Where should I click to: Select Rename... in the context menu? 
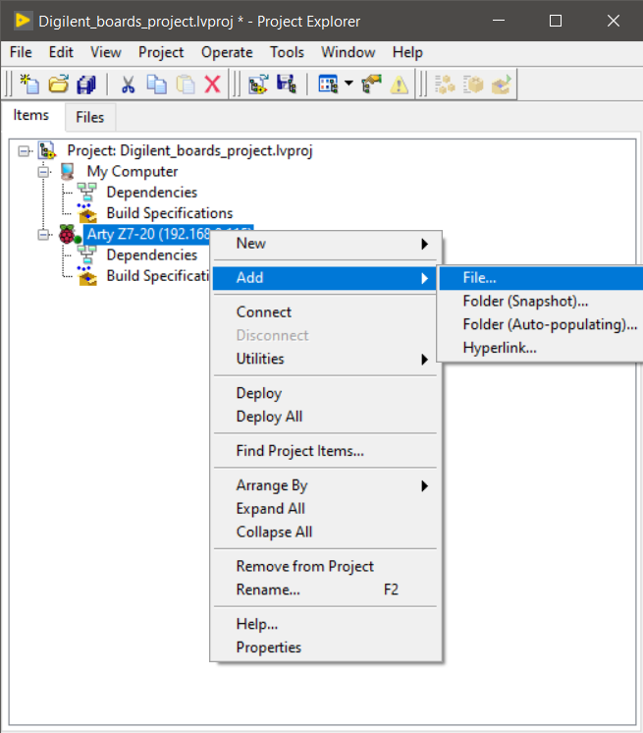[x=326, y=590]
